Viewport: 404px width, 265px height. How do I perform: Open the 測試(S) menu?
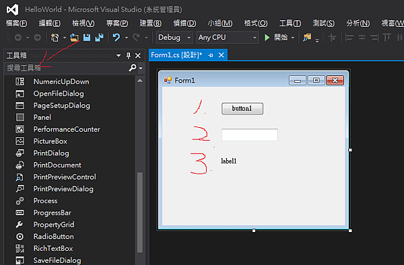coord(324,24)
